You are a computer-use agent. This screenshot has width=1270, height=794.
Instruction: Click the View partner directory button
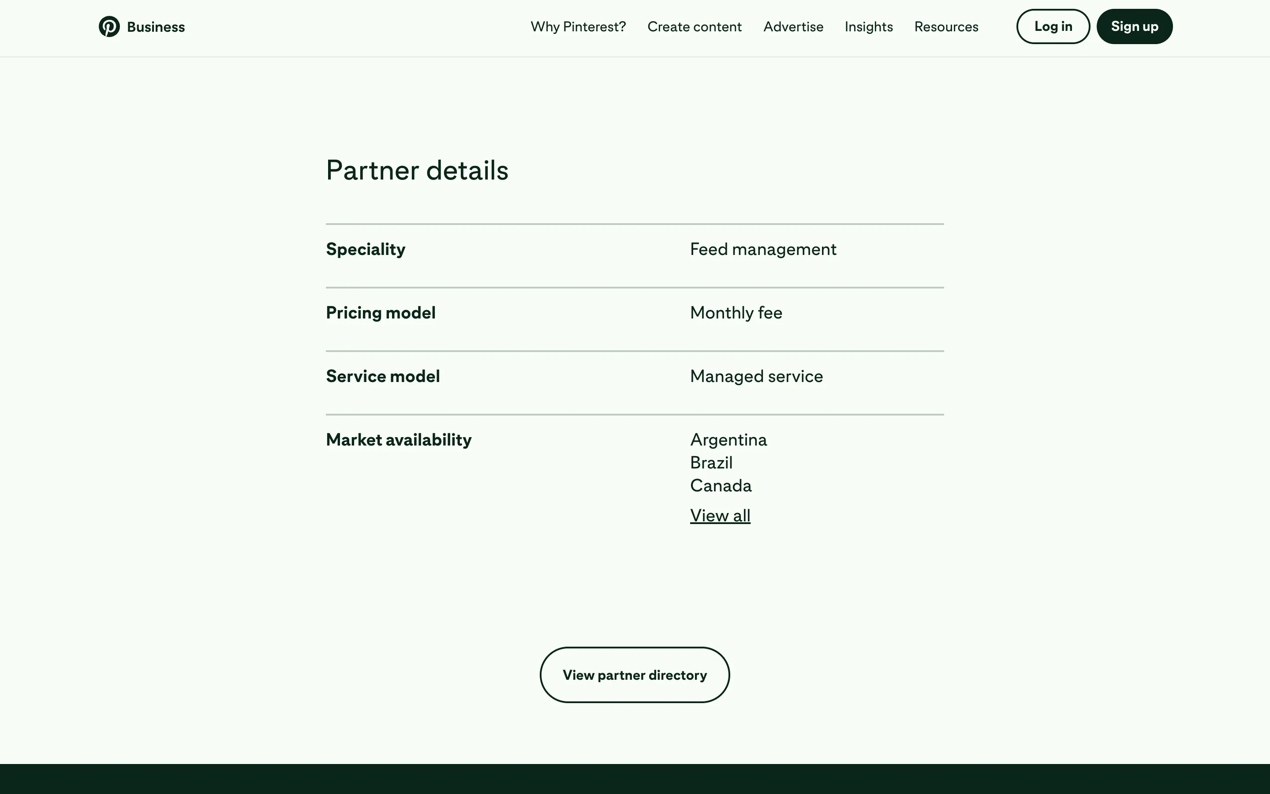[635, 675]
